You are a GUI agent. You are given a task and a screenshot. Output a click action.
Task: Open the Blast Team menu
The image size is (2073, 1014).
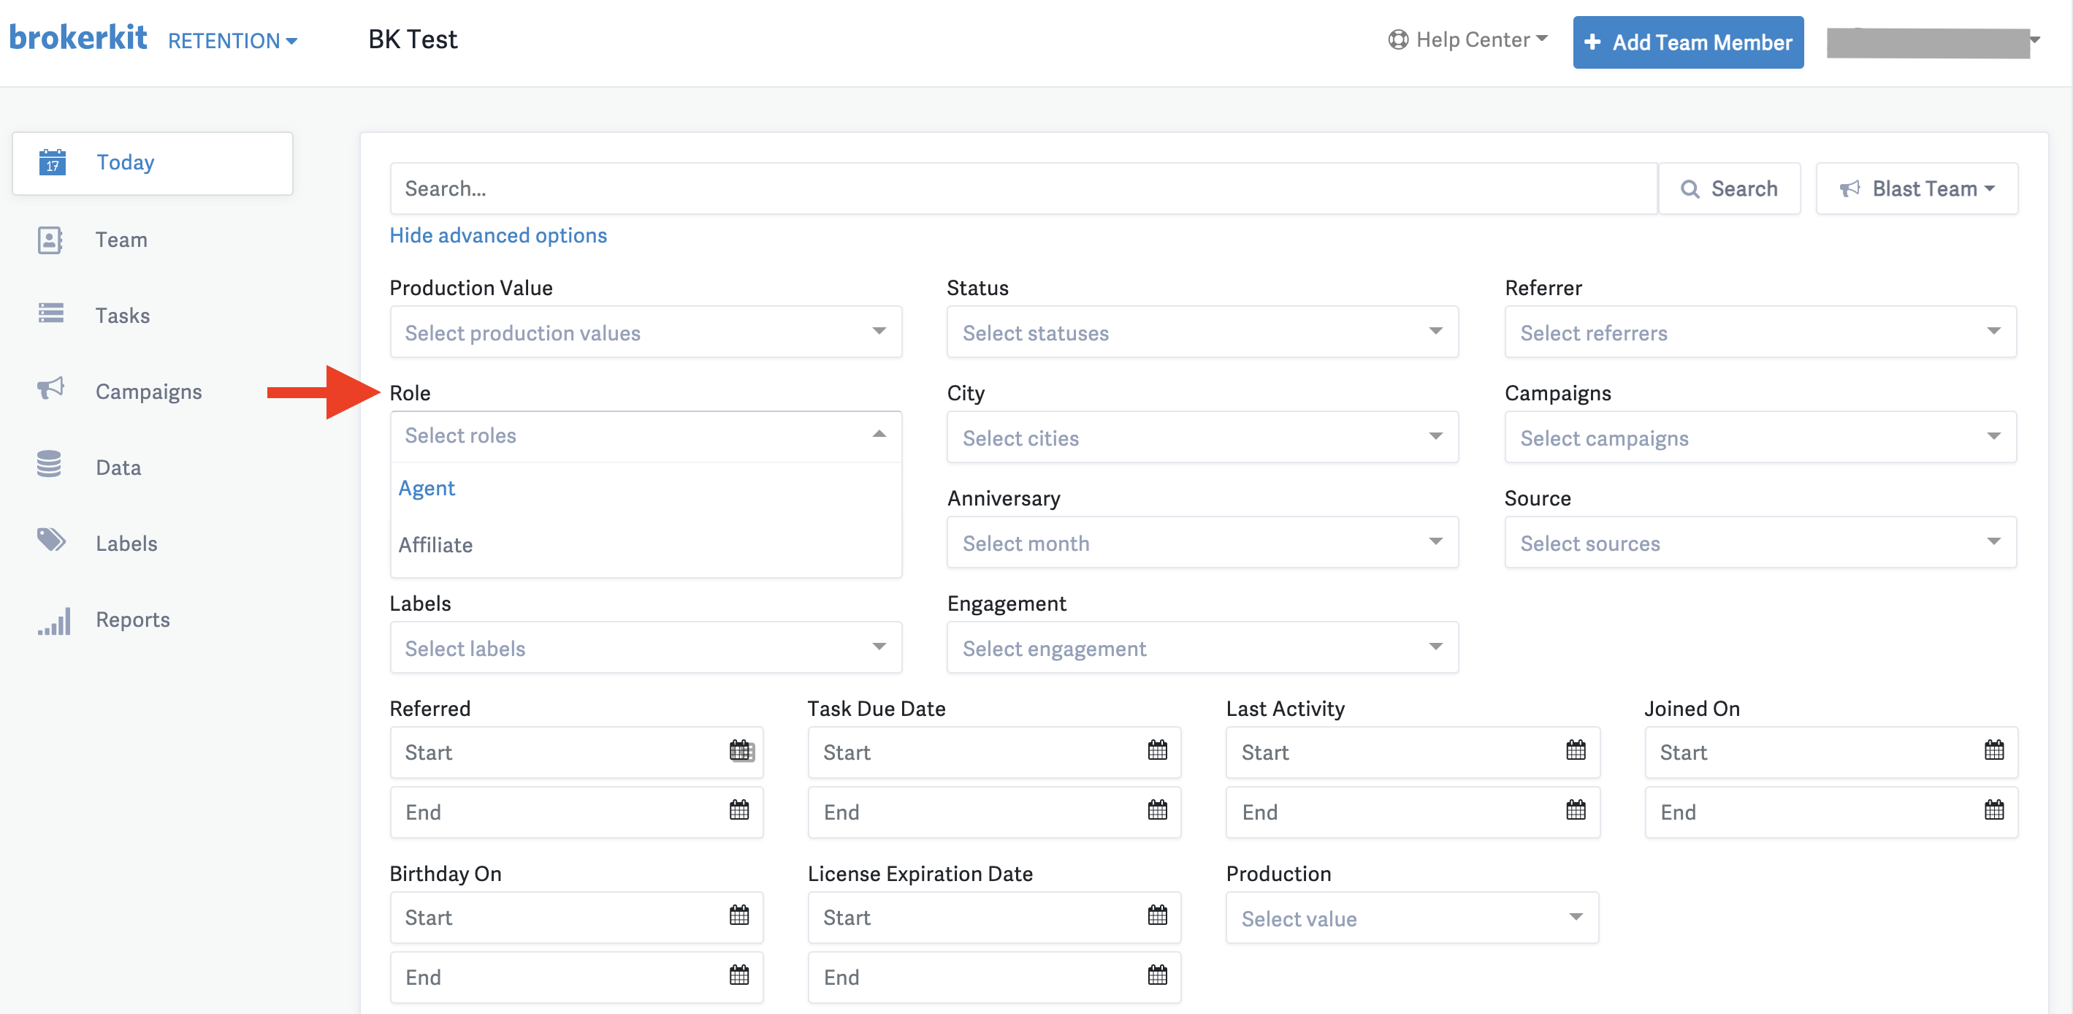[x=1918, y=186]
